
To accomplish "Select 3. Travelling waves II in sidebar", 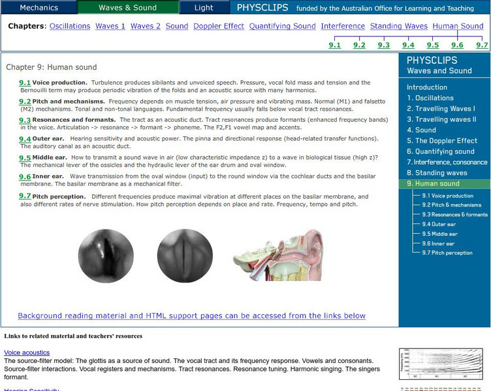I will coord(441,119).
